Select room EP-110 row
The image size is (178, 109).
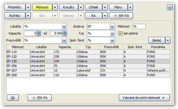[x=88, y=52]
